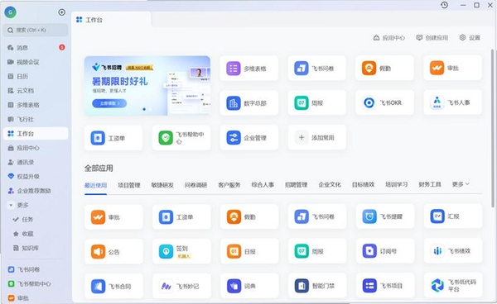Click the 创建应用 button

coord(432,38)
